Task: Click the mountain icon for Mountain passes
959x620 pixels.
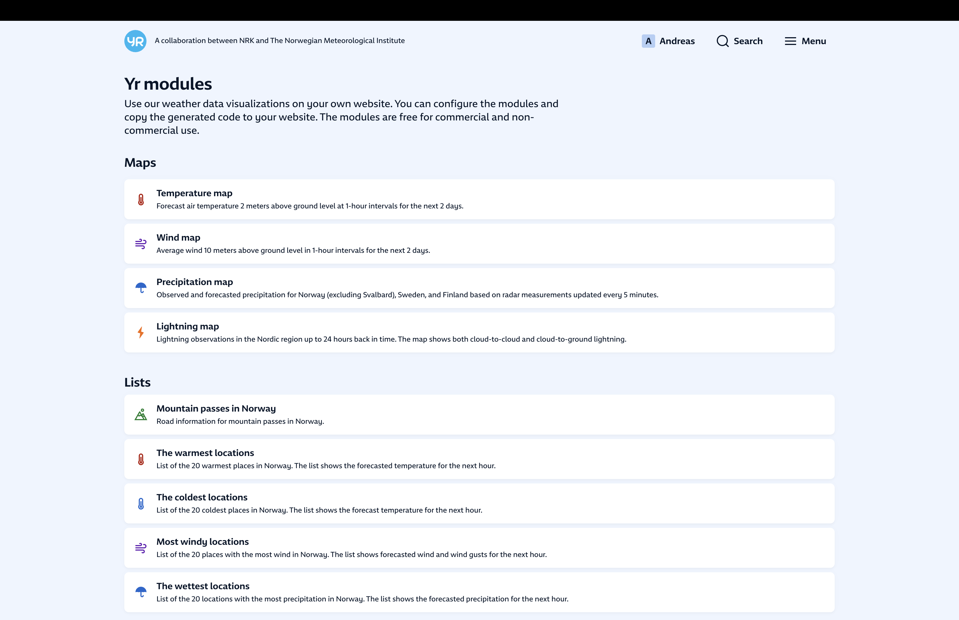Action: 141,415
